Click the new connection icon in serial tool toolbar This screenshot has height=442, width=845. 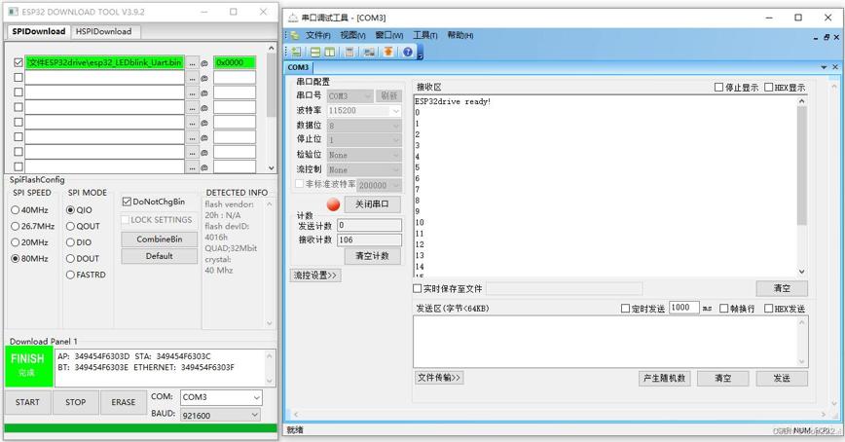click(x=296, y=52)
